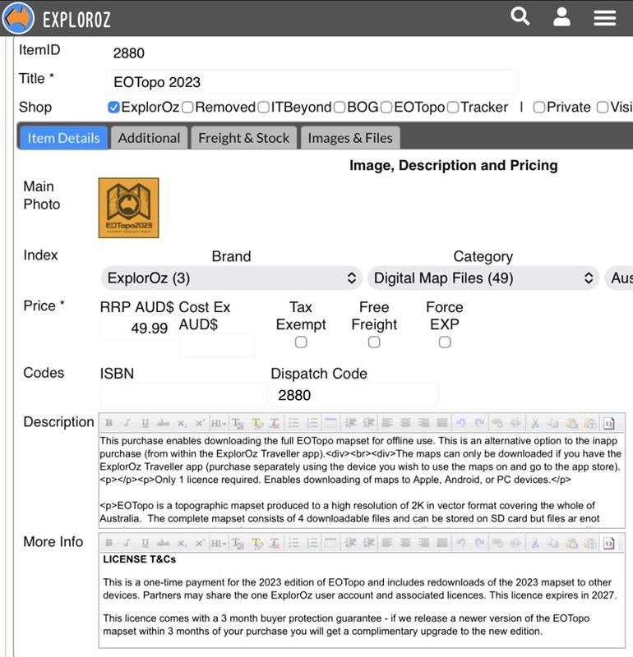This screenshot has width=633, height=657.
Task: Click the EOTopo2023 main photo thumbnail
Action: click(x=128, y=208)
